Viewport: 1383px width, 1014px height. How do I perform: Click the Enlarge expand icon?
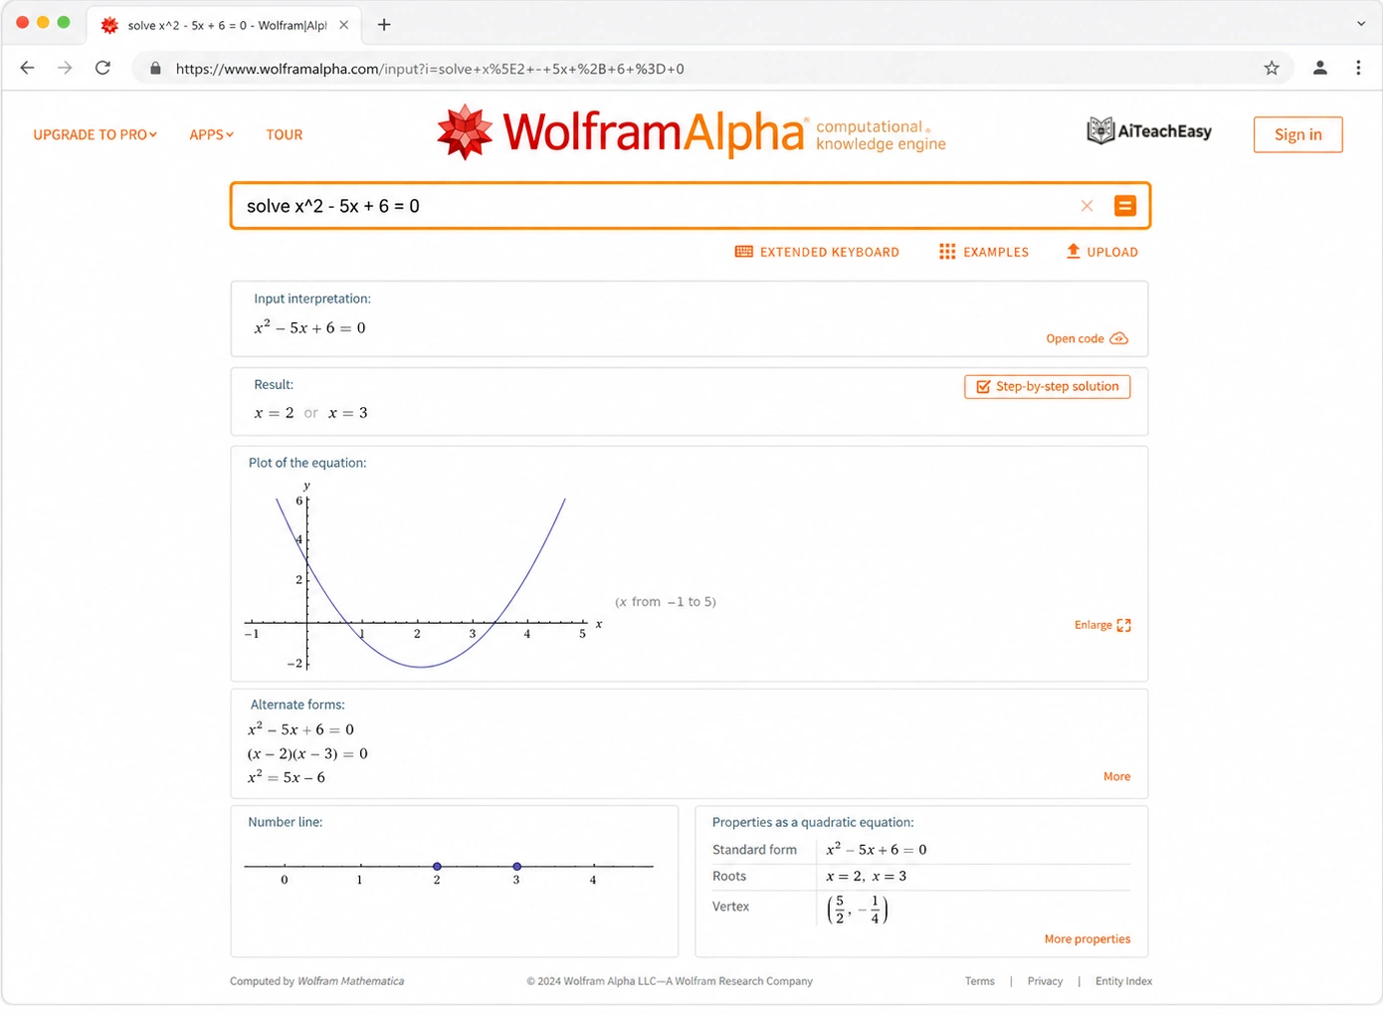point(1124,625)
